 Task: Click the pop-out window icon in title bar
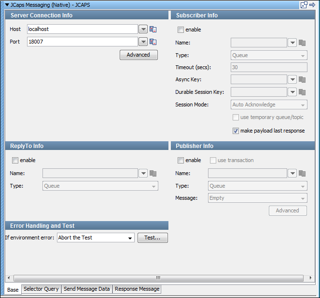pos(304,5)
